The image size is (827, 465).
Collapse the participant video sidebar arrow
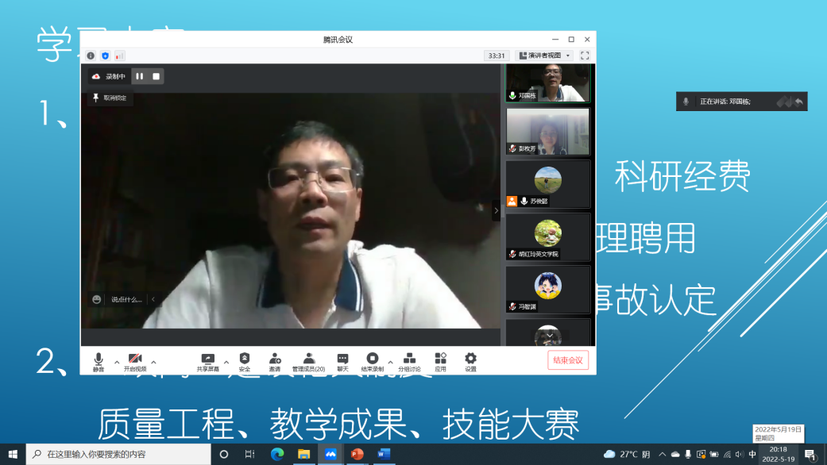pos(497,210)
